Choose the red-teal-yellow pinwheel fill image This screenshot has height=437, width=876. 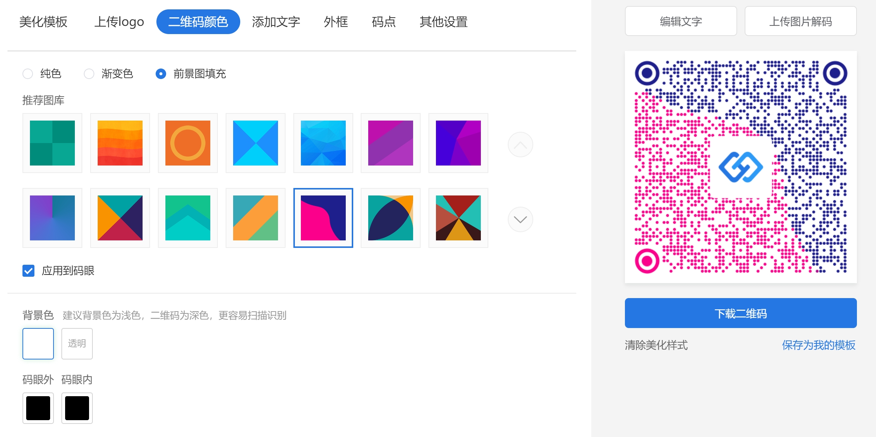(458, 218)
